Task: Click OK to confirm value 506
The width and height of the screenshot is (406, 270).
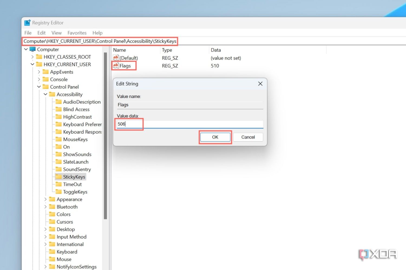Action: [215, 137]
